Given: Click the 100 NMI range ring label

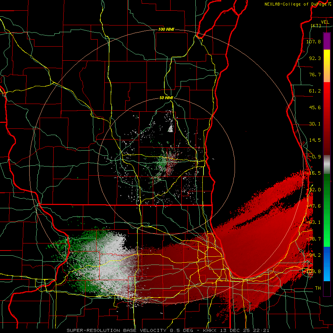Looking at the screenshot, I should click(x=166, y=29).
